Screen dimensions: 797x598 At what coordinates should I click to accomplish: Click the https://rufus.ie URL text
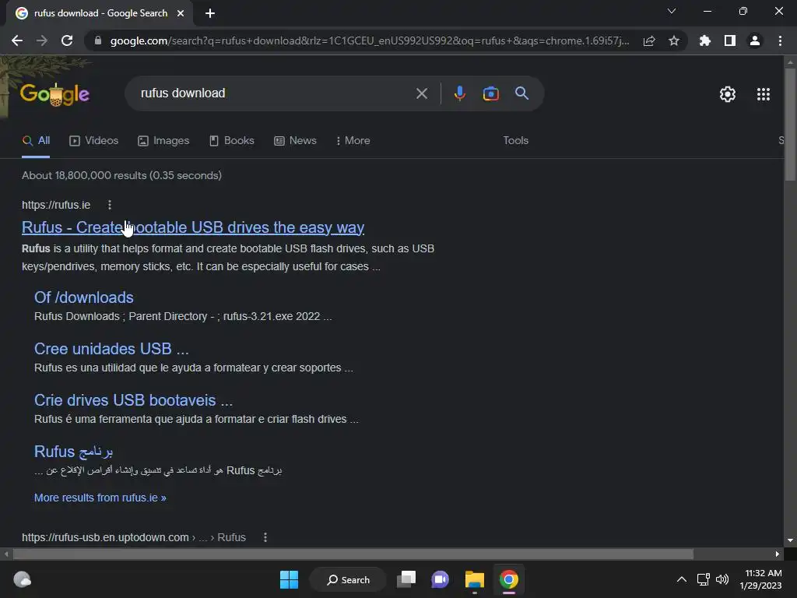tap(56, 205)
